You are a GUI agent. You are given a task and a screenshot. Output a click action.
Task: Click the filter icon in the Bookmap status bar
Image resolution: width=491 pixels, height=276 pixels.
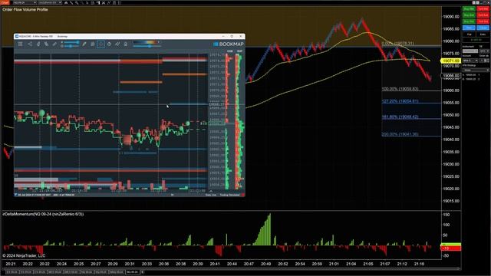tap(15, 195)
